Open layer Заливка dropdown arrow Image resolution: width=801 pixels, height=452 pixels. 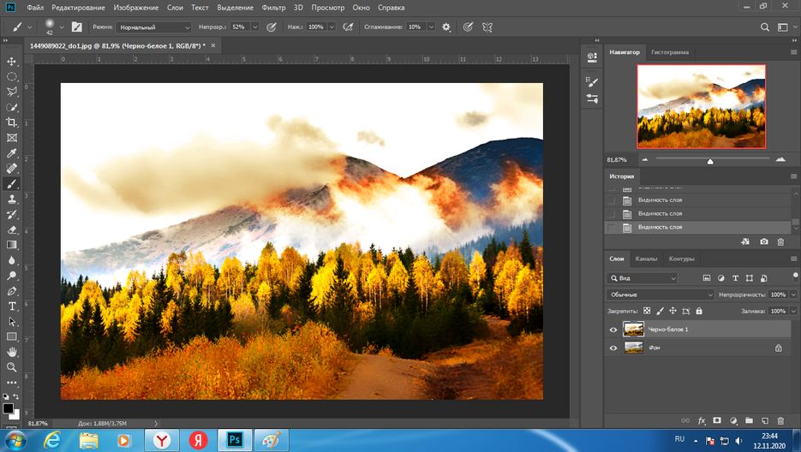(793, 311)
